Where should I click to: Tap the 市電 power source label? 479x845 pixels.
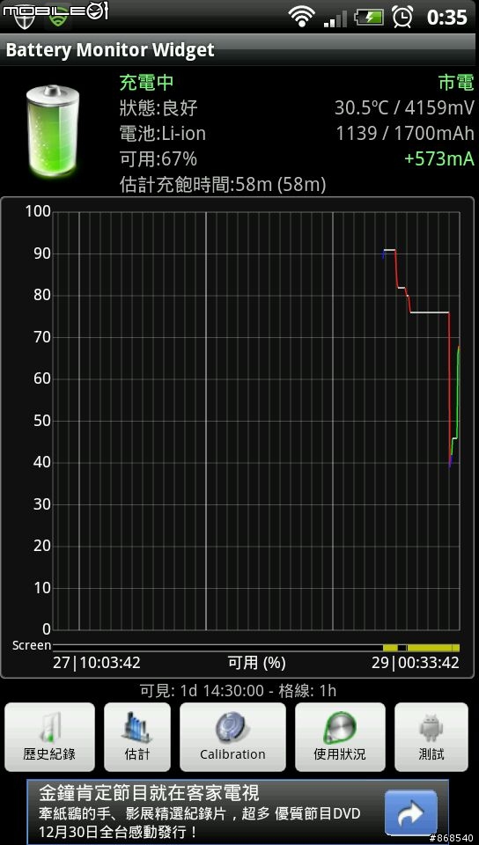pyautogui.click(x=456, y=83)
